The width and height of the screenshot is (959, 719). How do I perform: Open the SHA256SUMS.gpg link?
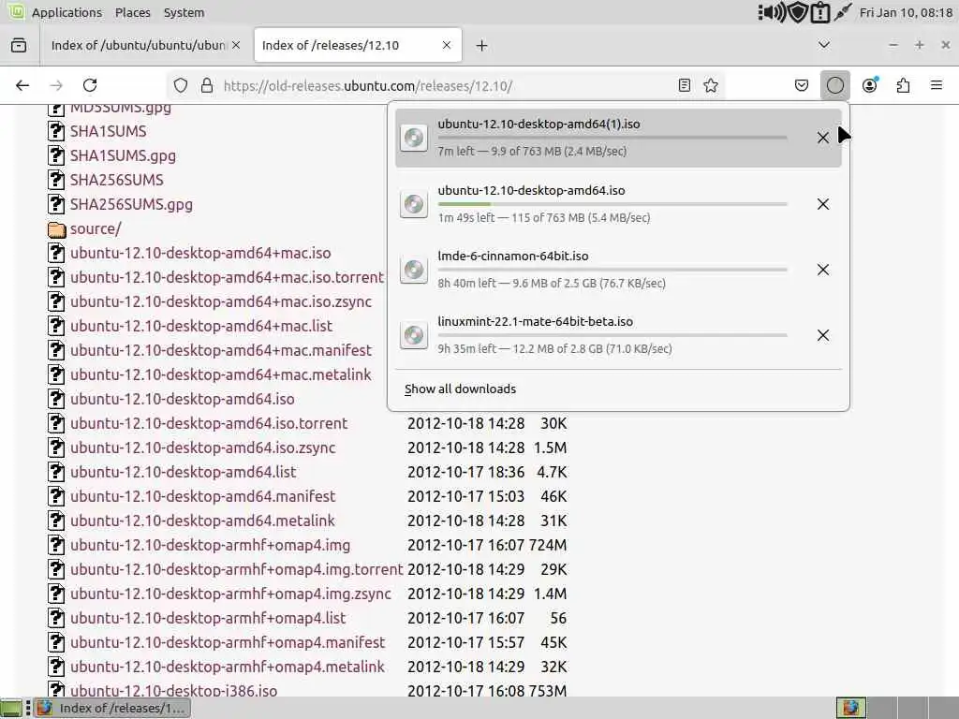131,204
